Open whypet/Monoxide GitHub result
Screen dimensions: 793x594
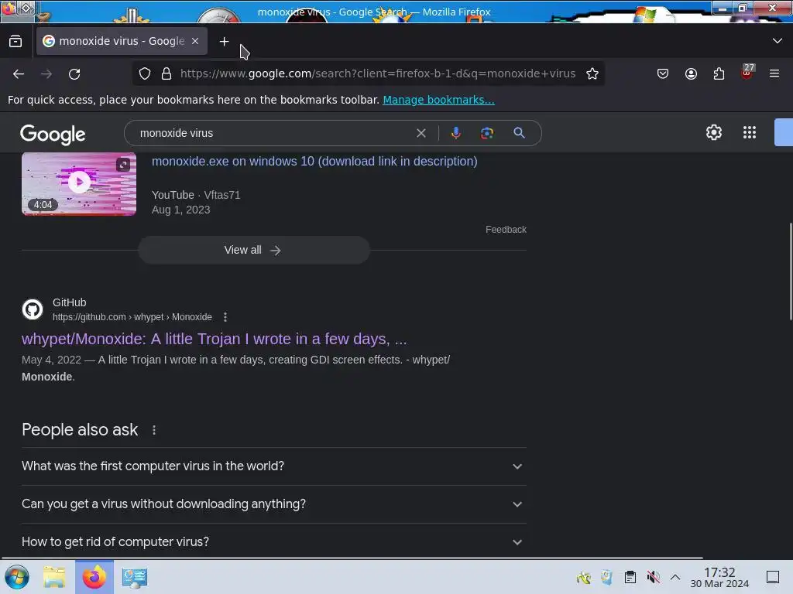[x=214, y=339]
